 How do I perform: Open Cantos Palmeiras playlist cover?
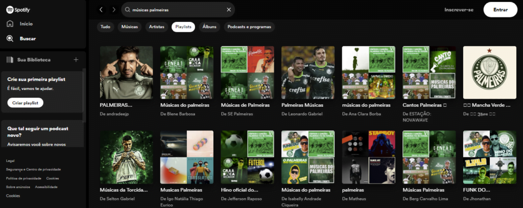point(429,73)
